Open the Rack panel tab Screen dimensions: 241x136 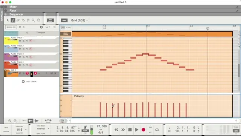click(x=13, y=11)
